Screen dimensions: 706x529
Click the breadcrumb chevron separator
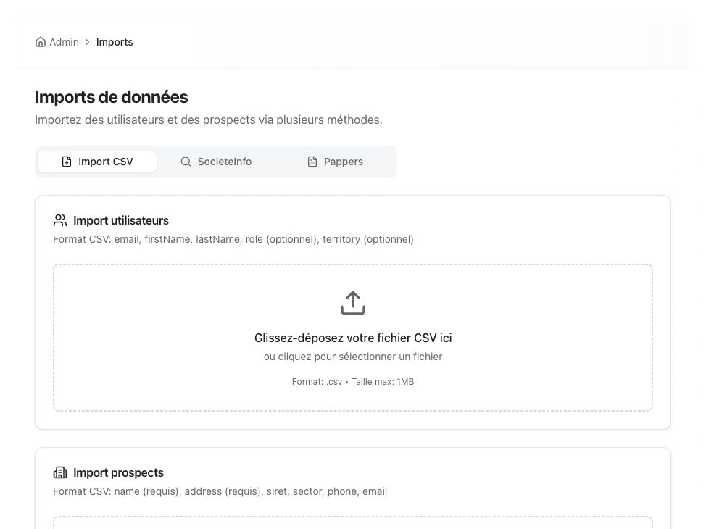click(x=88, y=42)
